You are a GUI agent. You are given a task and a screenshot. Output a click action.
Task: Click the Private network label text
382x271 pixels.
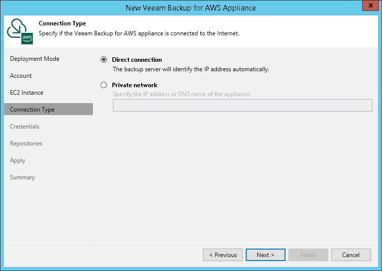(x=134, y=85)
